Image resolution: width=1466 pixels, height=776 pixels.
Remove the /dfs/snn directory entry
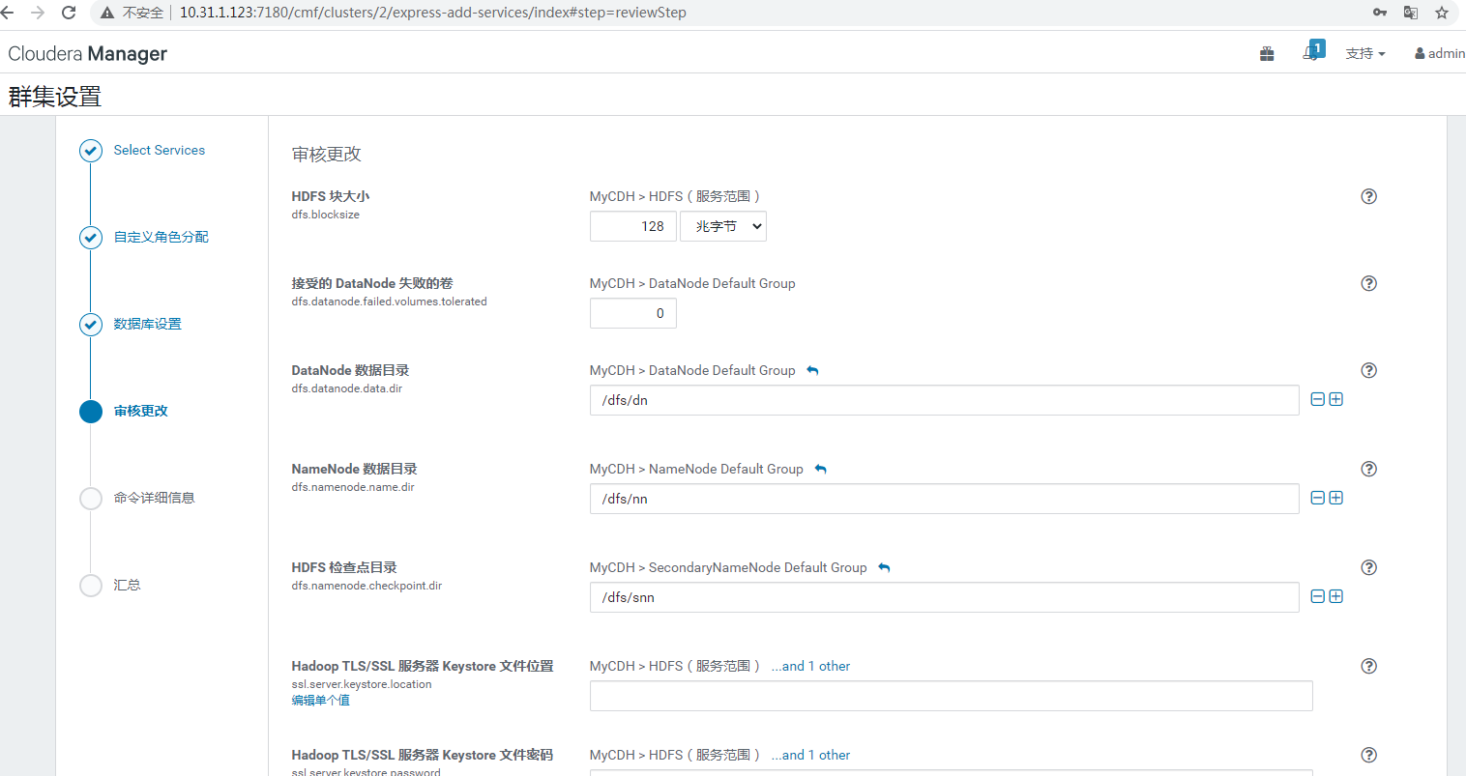(1317, 596)
